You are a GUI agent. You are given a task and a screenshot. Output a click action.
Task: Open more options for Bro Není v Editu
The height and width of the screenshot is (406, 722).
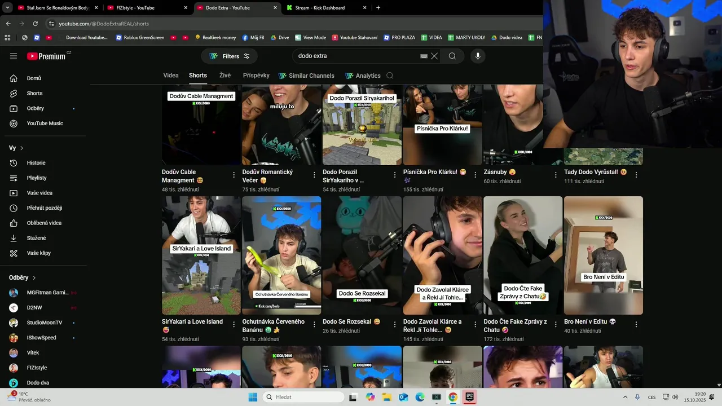[636, 325]
